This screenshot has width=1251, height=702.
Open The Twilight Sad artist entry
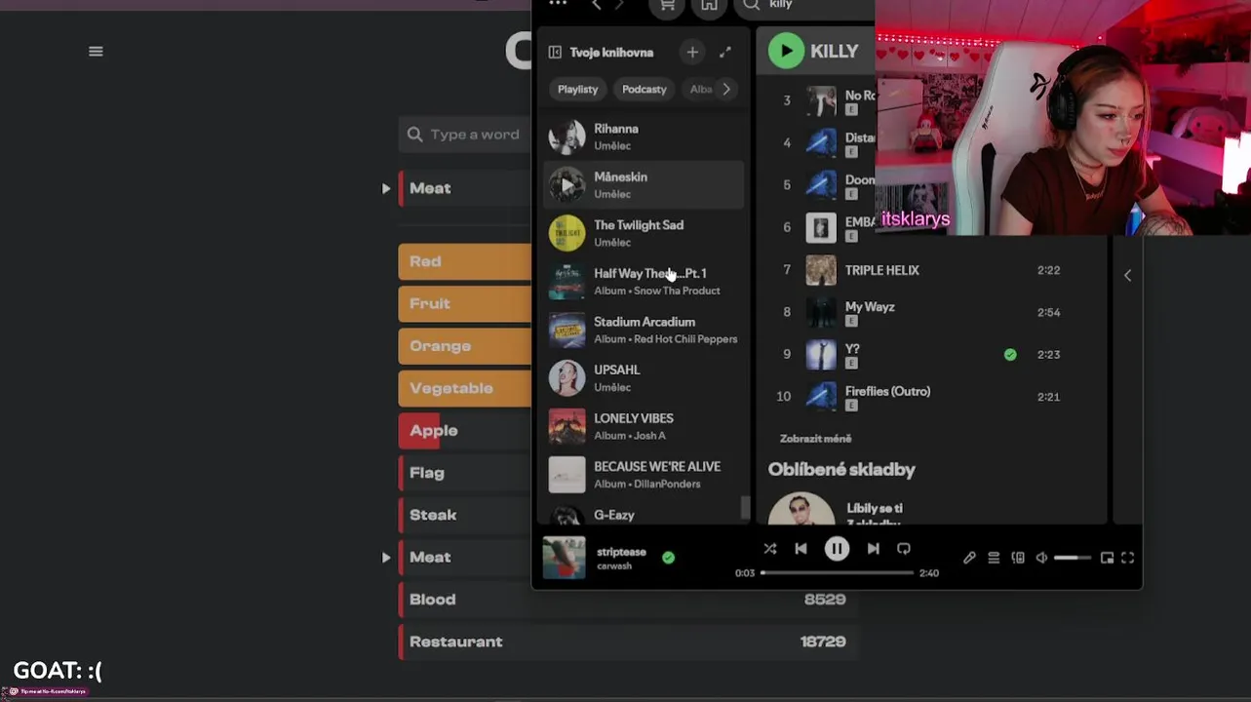(x=644, y=233)
